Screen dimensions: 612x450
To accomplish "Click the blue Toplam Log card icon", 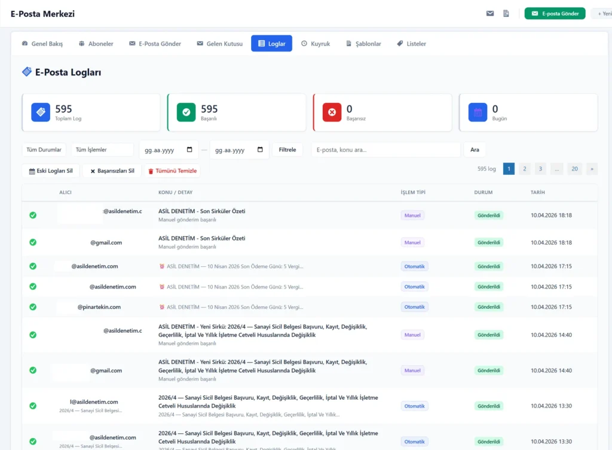I will (41, 113).
